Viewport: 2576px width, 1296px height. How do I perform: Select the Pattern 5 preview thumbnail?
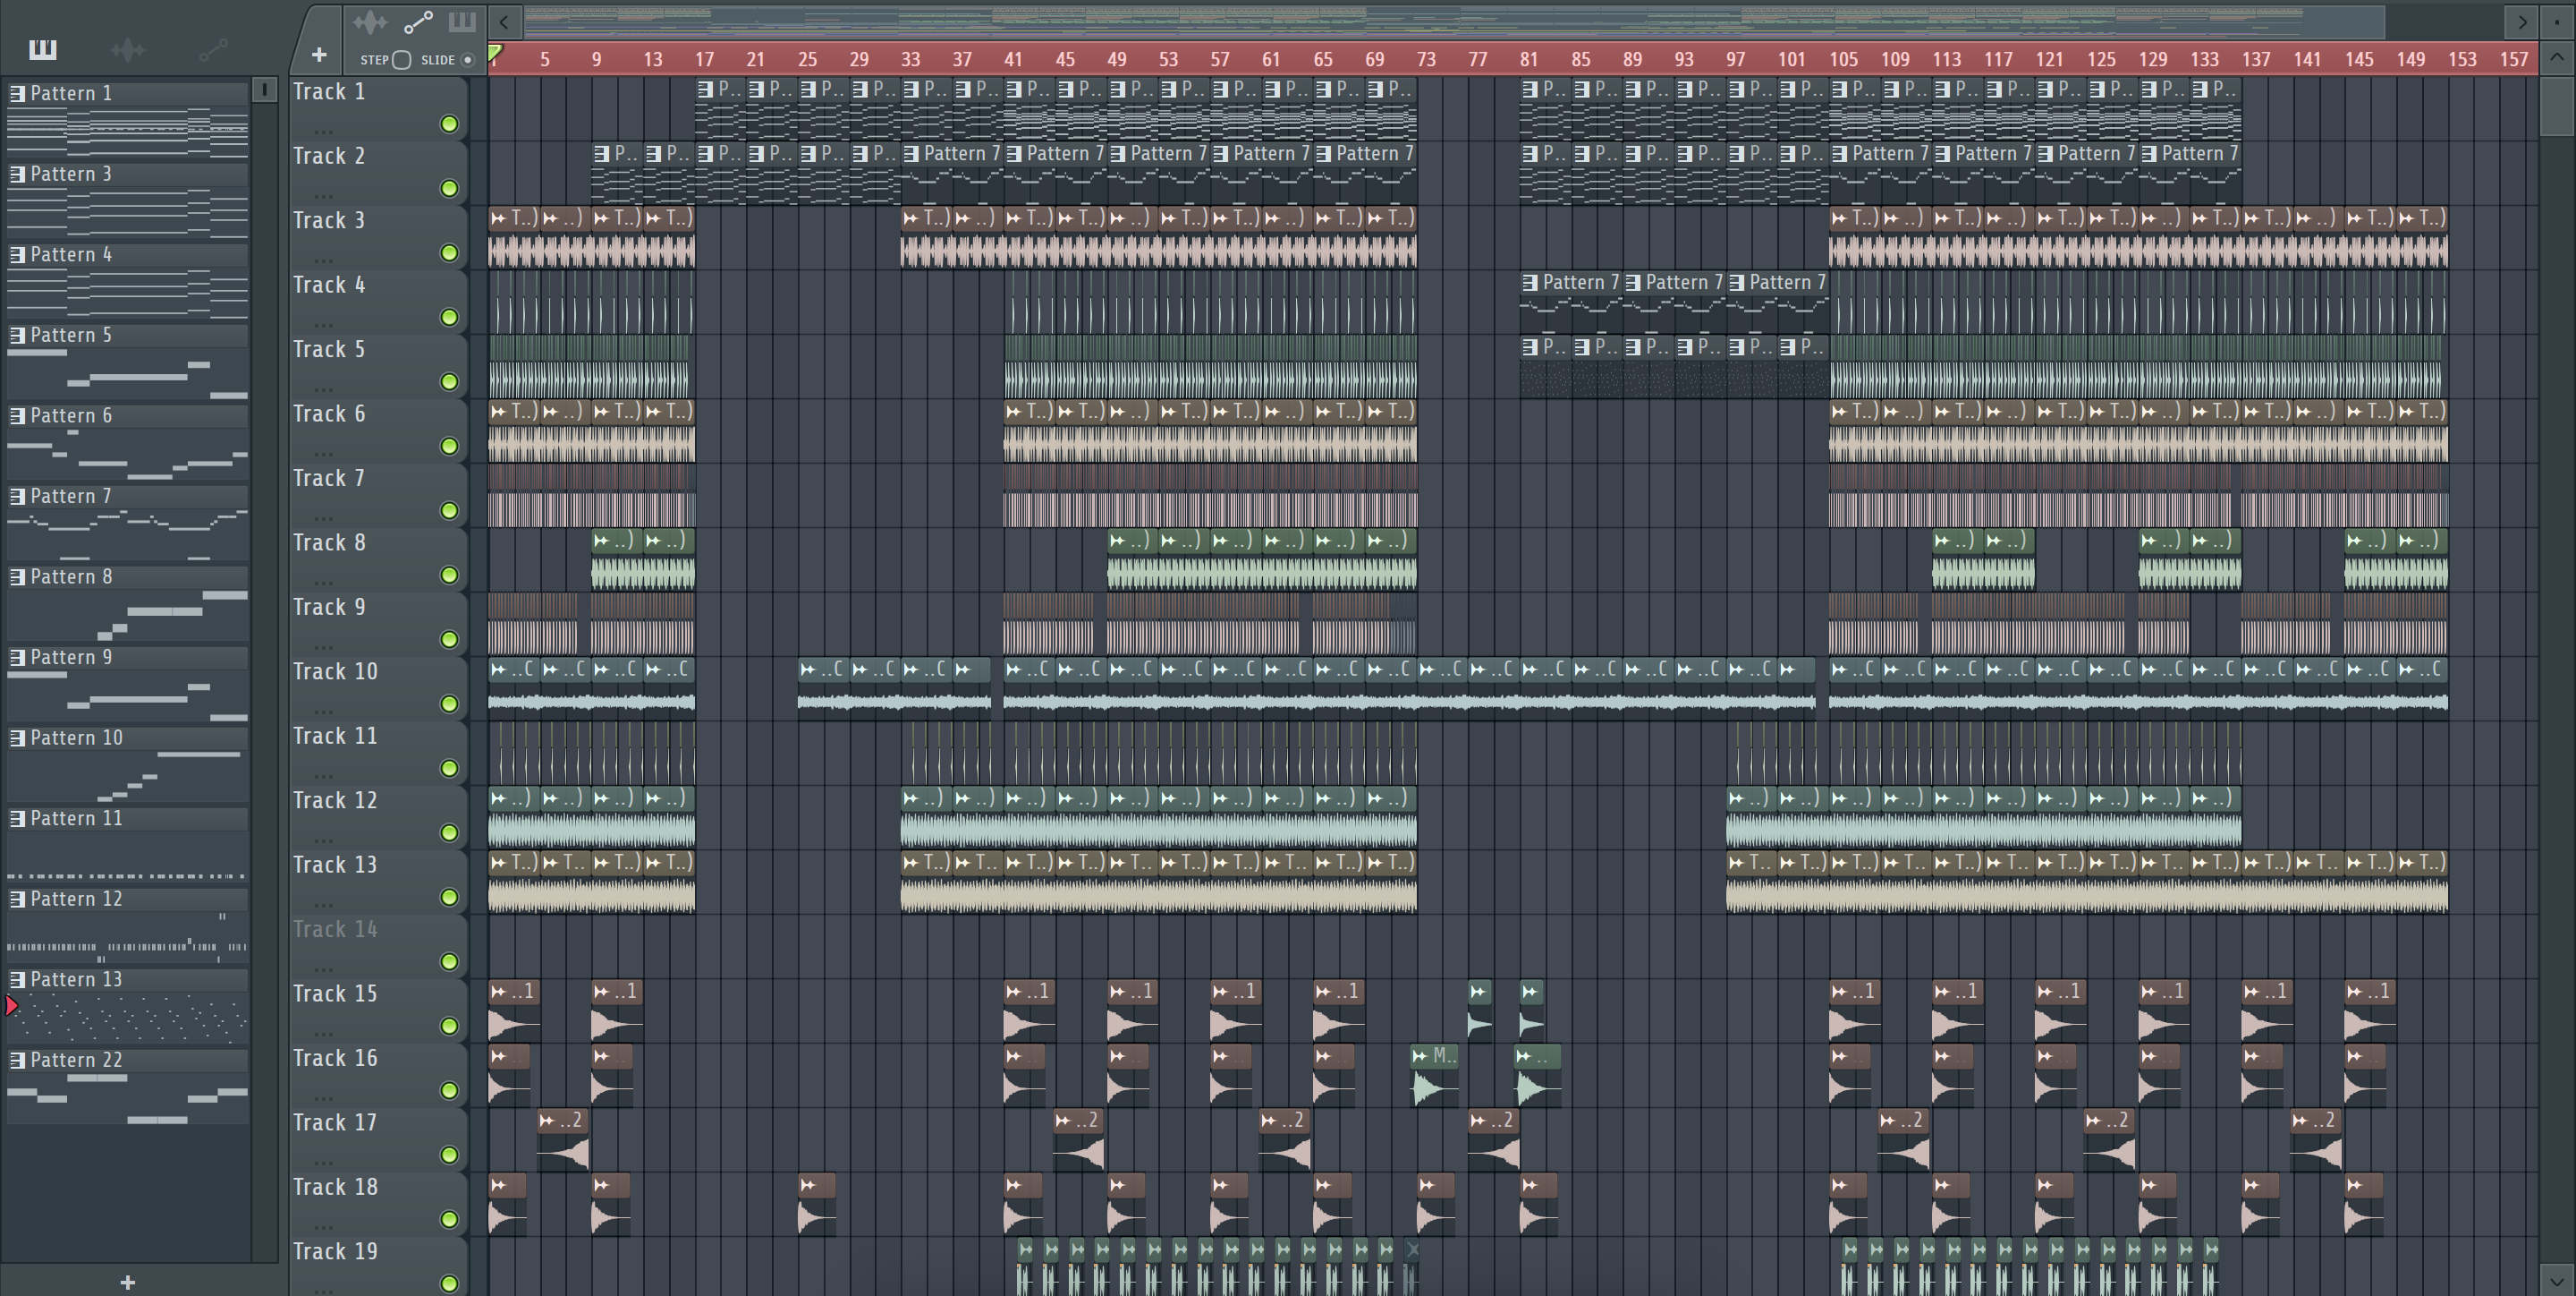[127, 373]
